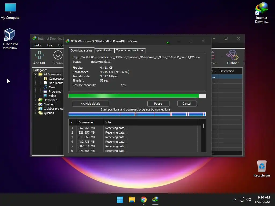Select the Music category

[x=52, y=87]
